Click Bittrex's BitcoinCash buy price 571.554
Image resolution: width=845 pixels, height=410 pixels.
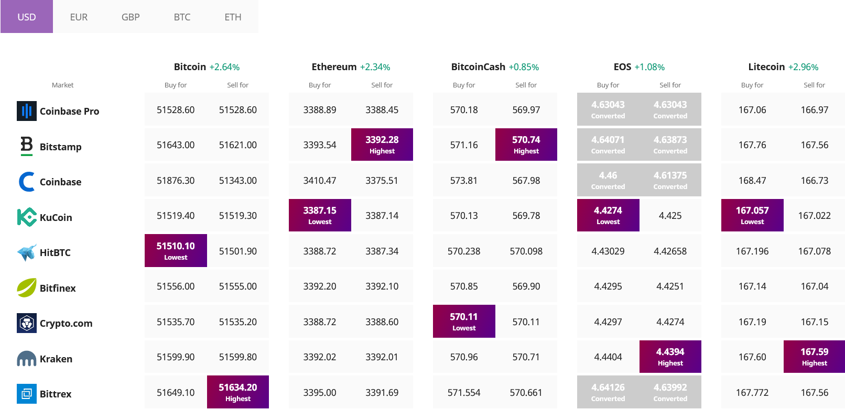464,392
